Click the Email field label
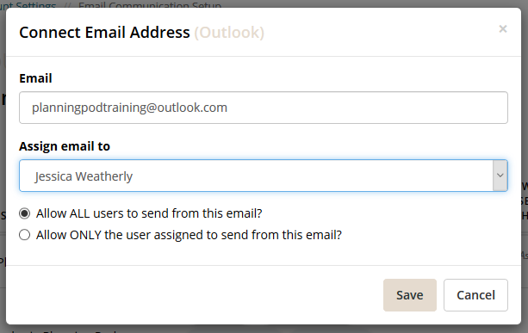The height and width of the screenshot is (333, 528). click(35, 78)
